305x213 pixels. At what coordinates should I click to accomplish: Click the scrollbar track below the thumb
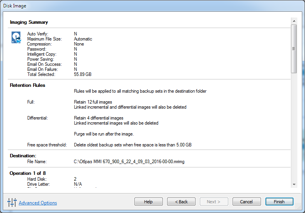click(x=294, y=129)
